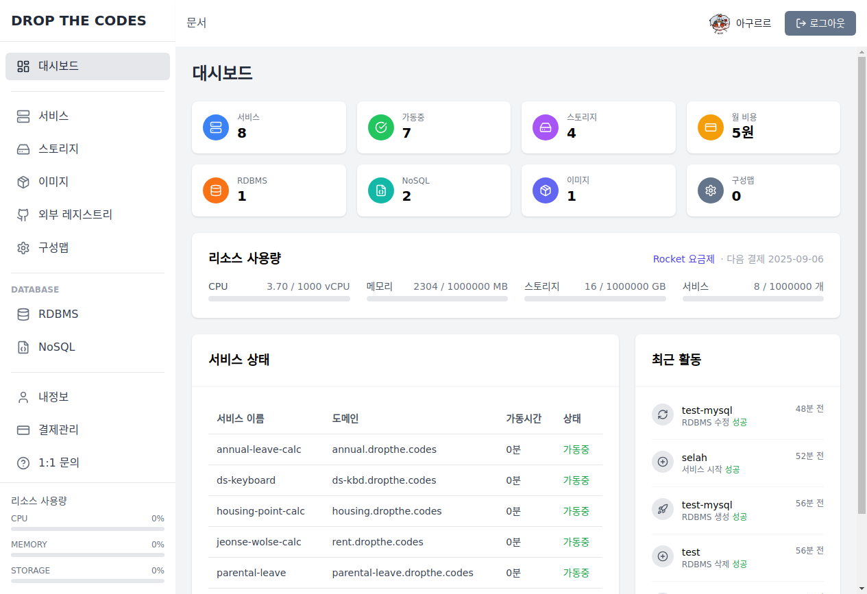
Task: Click the 로그아웃 button
Action: pos(820,23)
